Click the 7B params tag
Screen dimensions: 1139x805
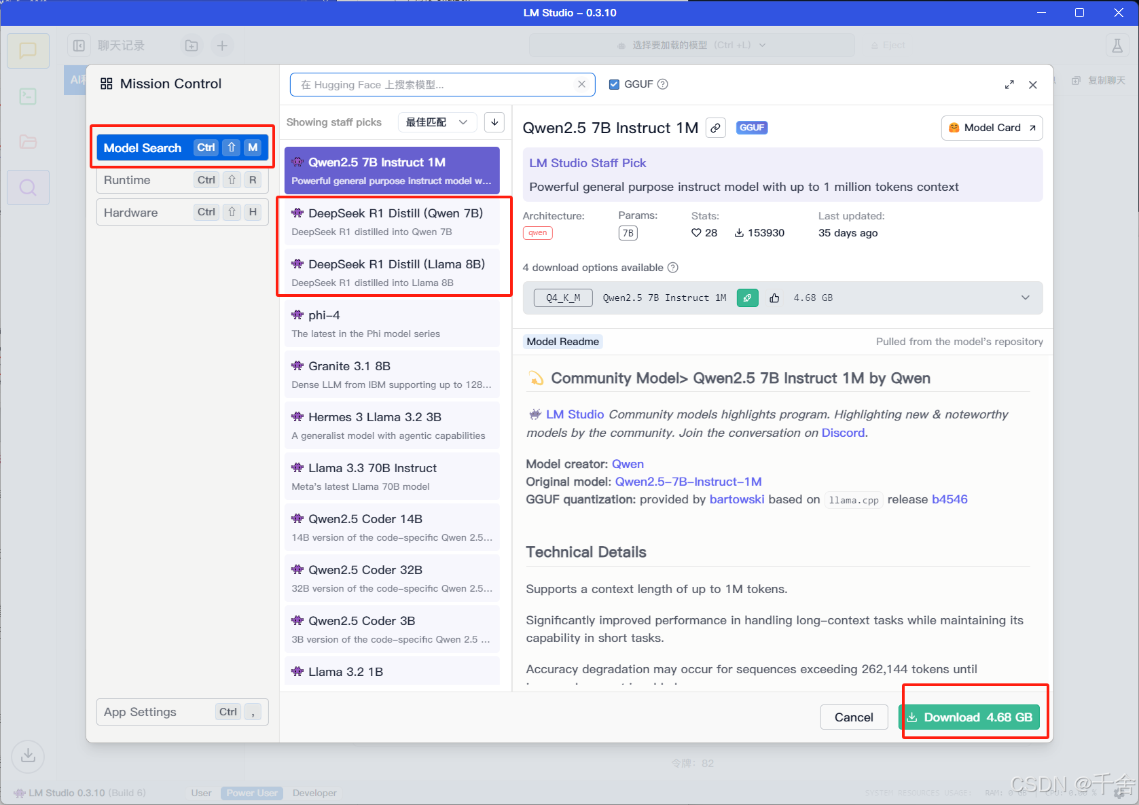pyautogui.click(x=628, y=233)
